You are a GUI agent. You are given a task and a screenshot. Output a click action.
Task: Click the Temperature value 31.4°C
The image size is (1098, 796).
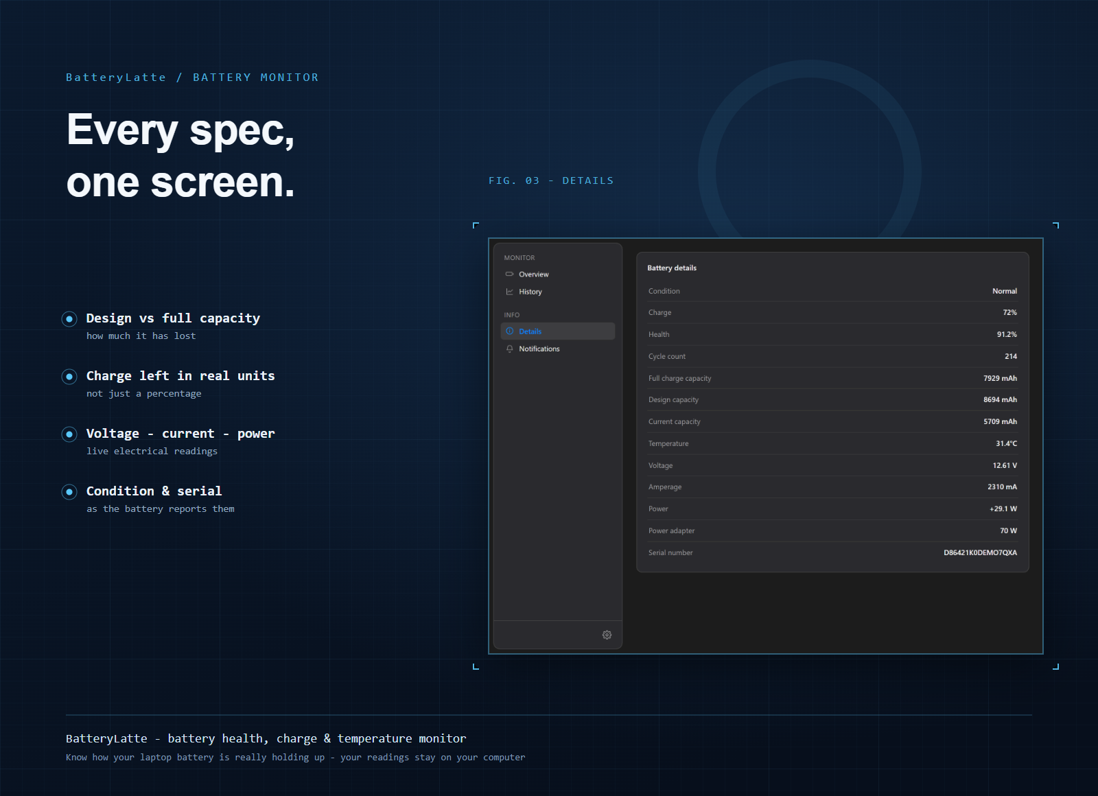tap(1006, 443)
